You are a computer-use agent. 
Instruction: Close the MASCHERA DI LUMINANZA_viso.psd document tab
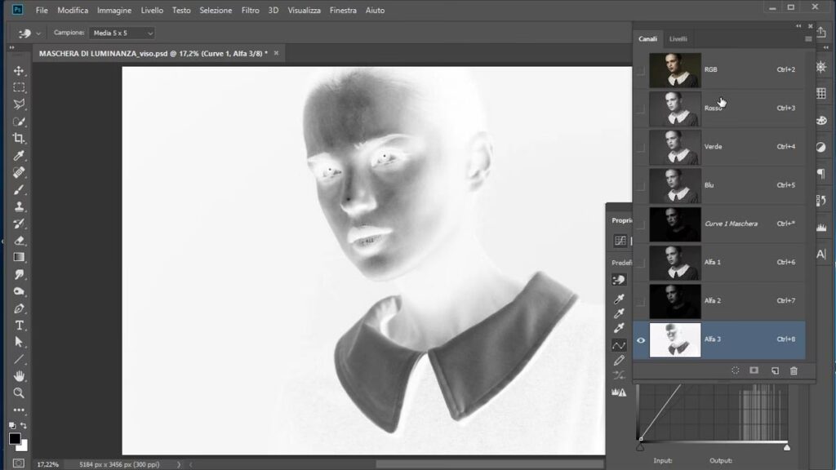click(276, 53)
